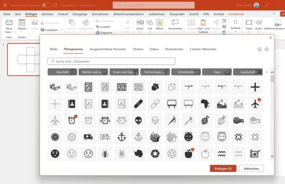Select the Antarctica map icon

[138, 154]
